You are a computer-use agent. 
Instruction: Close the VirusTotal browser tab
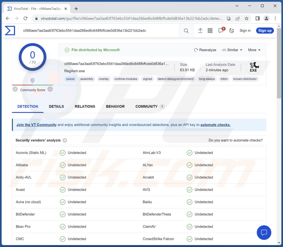66,9
